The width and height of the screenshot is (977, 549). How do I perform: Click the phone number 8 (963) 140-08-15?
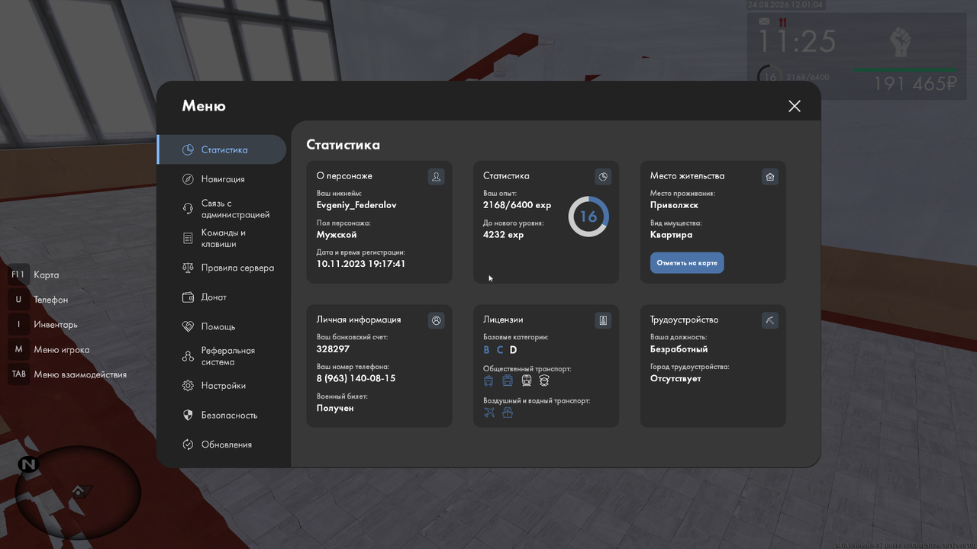(x=356, y=378)
